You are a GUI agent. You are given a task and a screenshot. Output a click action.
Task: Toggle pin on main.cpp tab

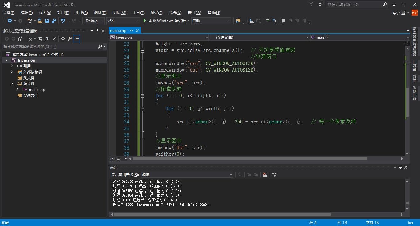131,31
